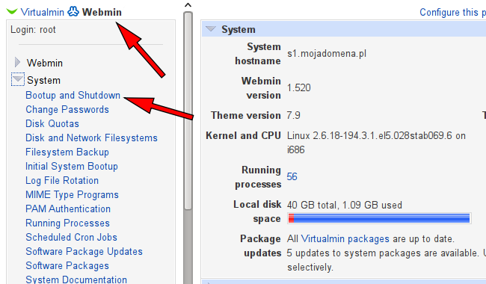Open Software Package Updates
486x284 pixels.
[x=84, y=251]
